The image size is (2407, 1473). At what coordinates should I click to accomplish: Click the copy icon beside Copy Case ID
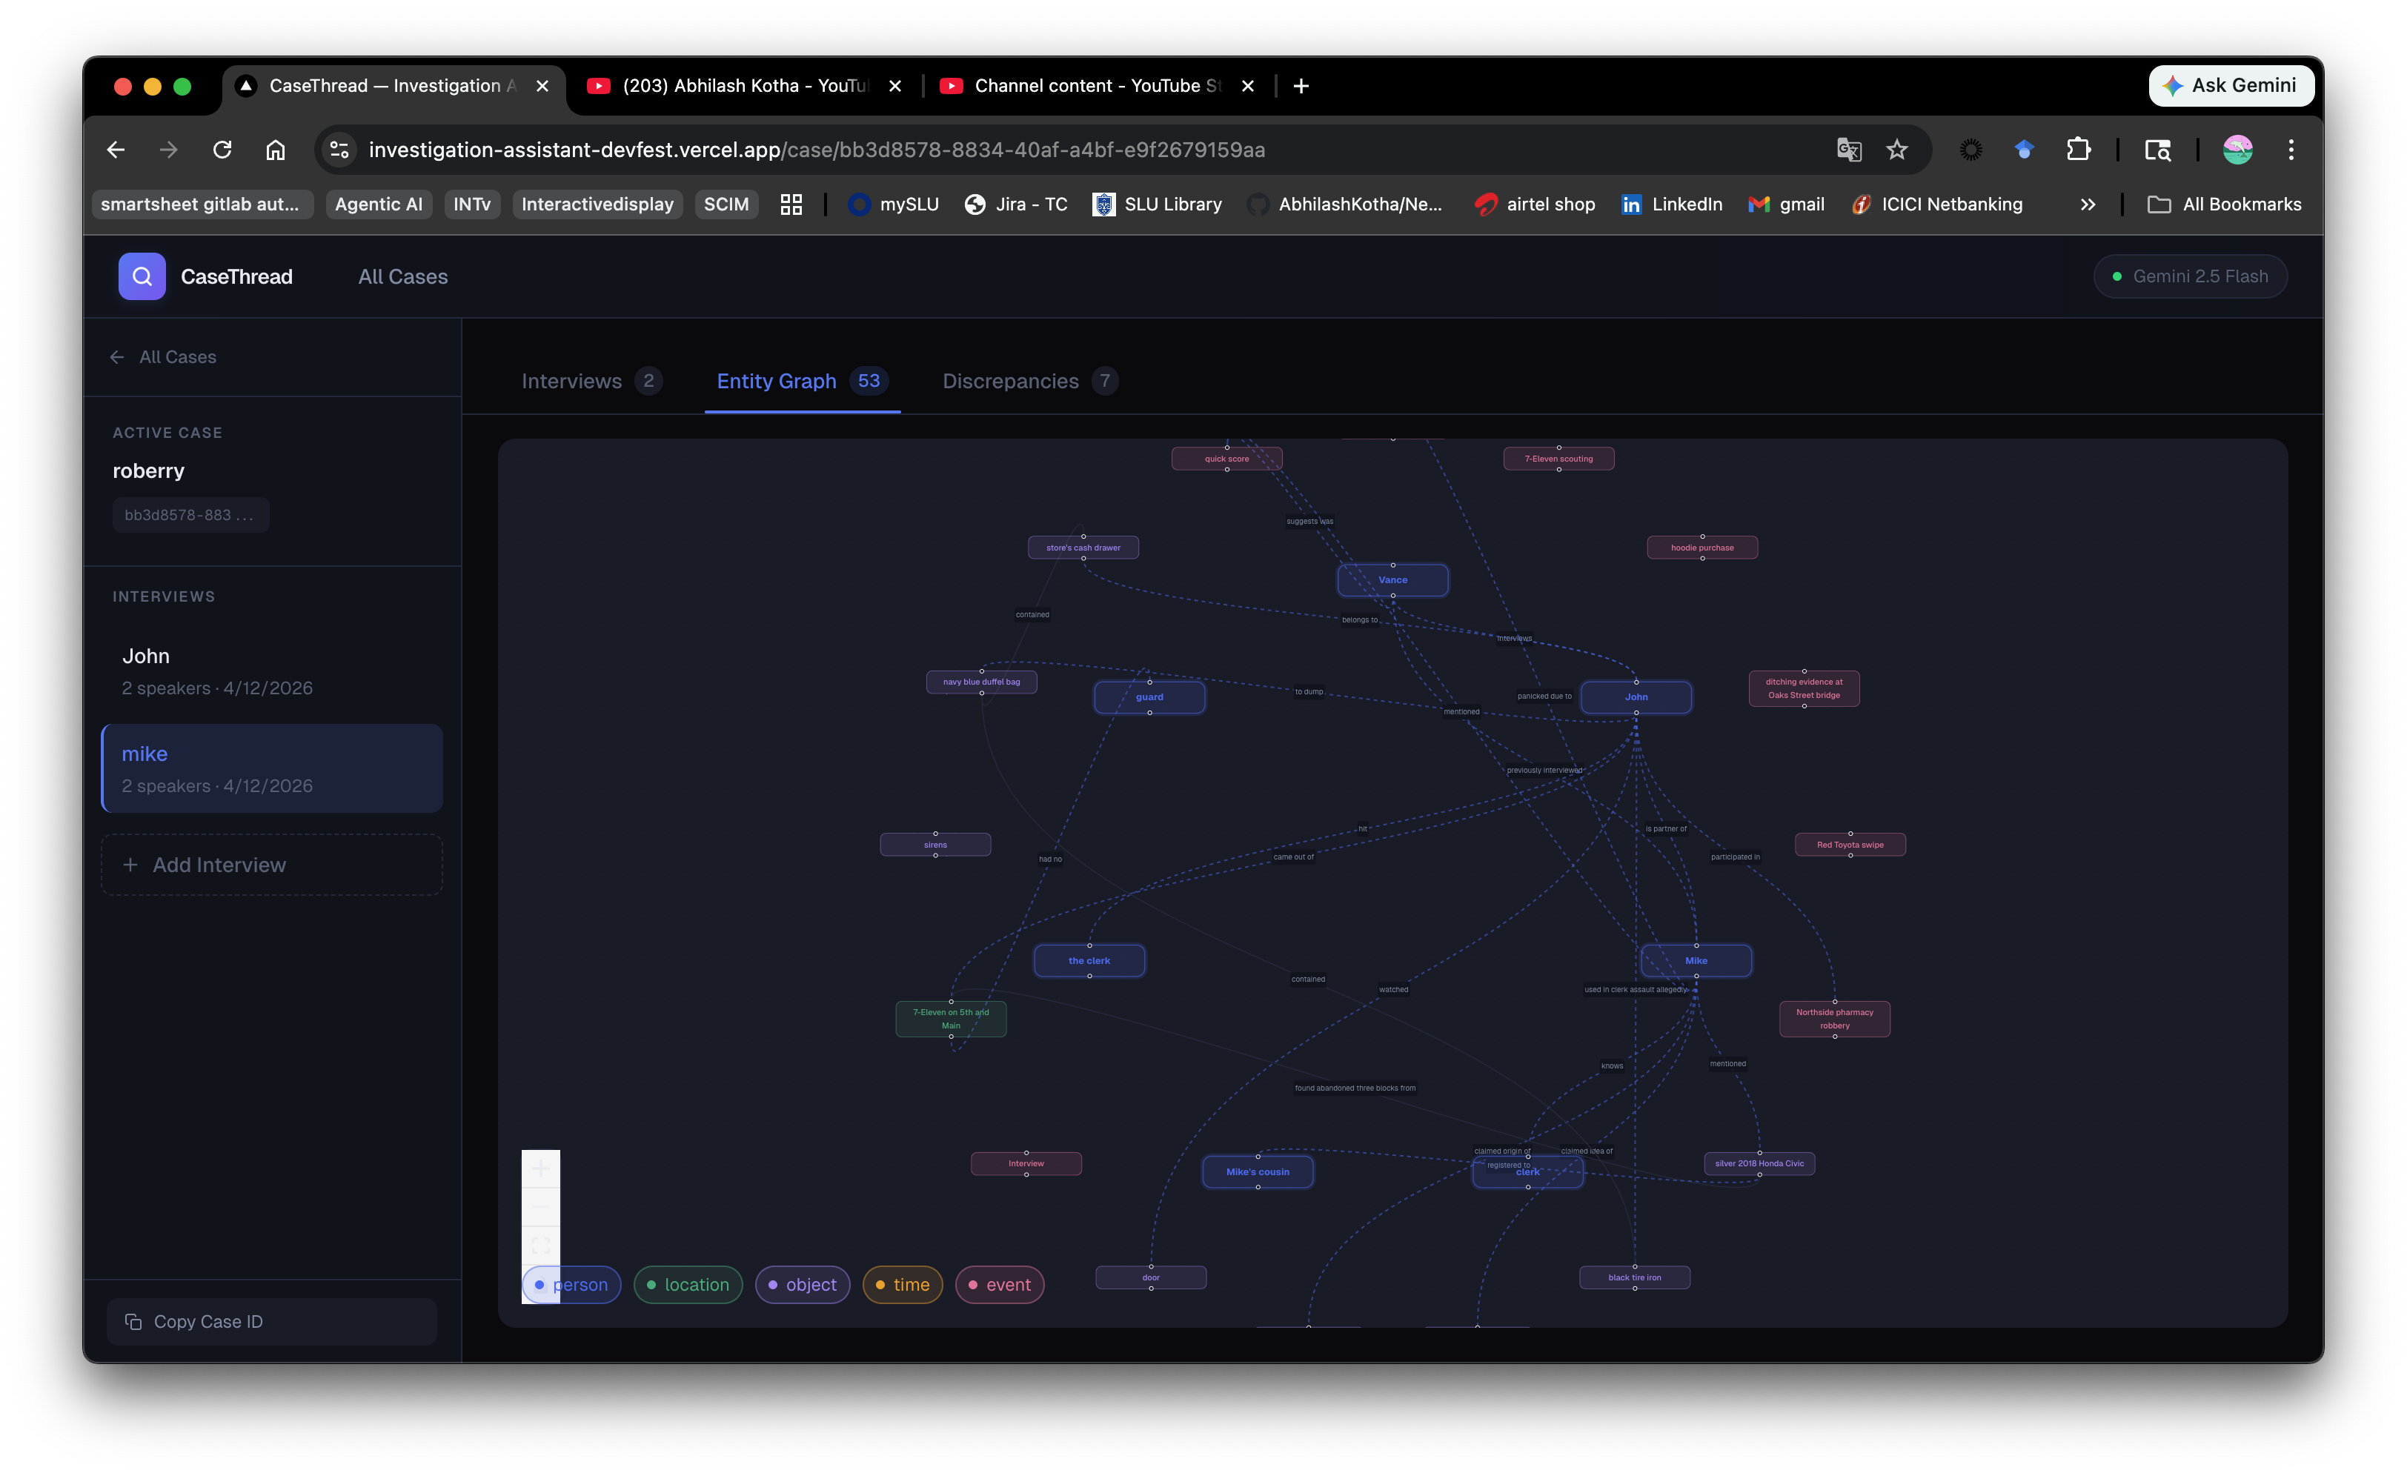[x=134, y=1322]
